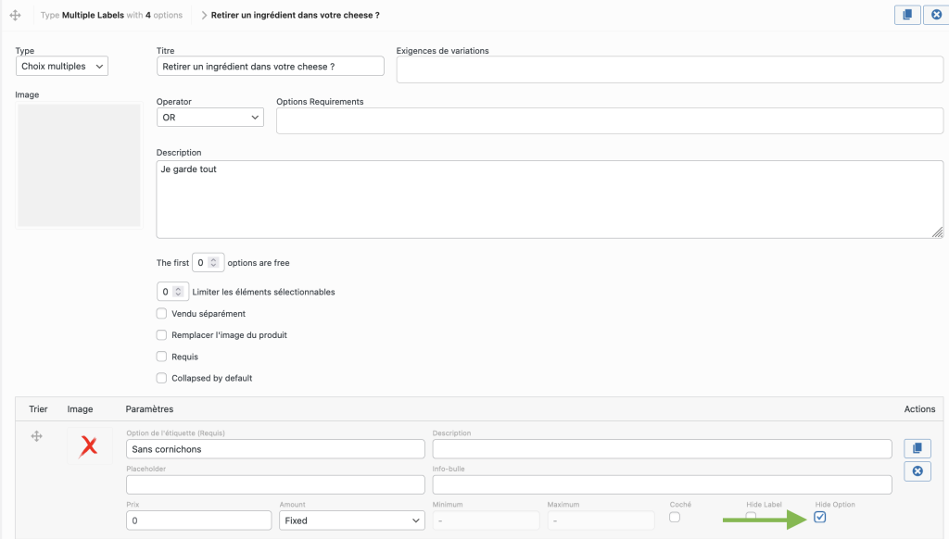The width and height of the screenshot is (949, 539).
Task: Click the sort handle in the Trier column
Action: [x=37, y=436]
